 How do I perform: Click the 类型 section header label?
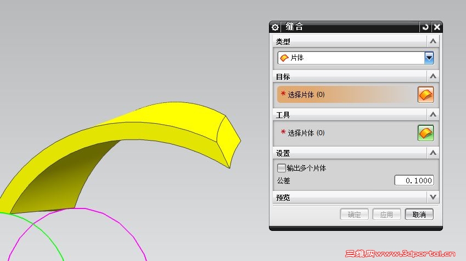click(x=283, y=42)
